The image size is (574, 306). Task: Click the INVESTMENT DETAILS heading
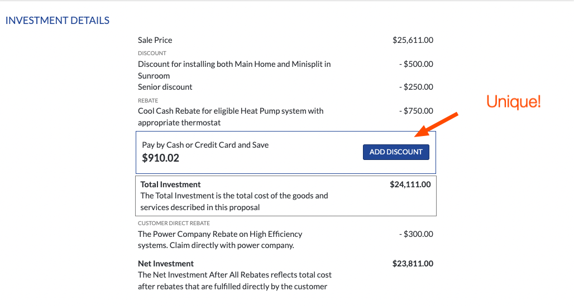pos(58,21)
